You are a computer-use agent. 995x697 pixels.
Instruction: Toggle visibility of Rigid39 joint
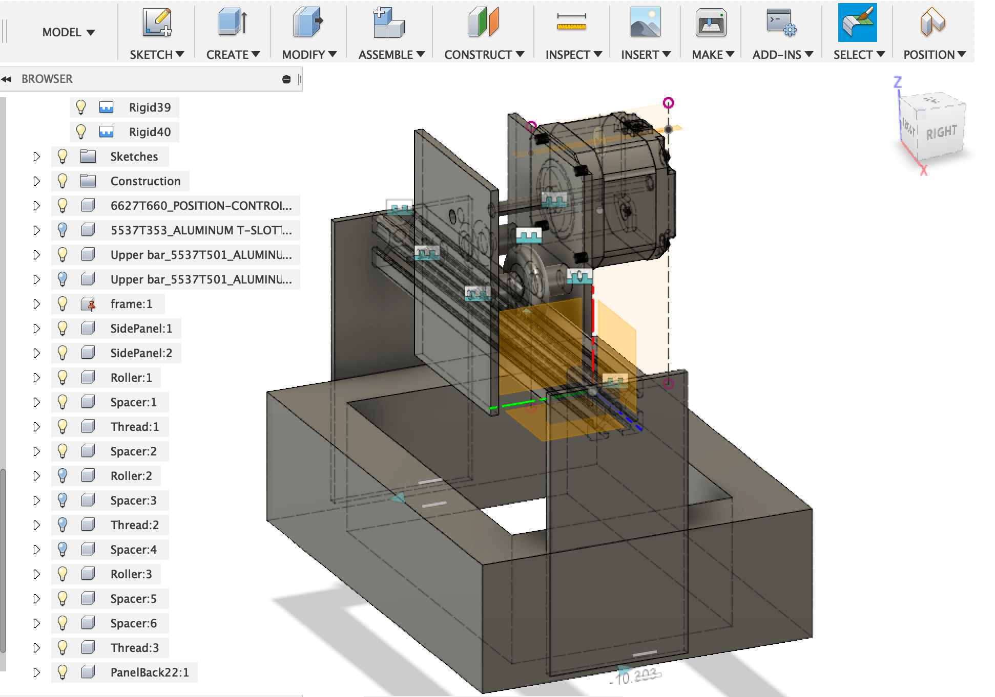pyautogui.click(x=81, y=107)
